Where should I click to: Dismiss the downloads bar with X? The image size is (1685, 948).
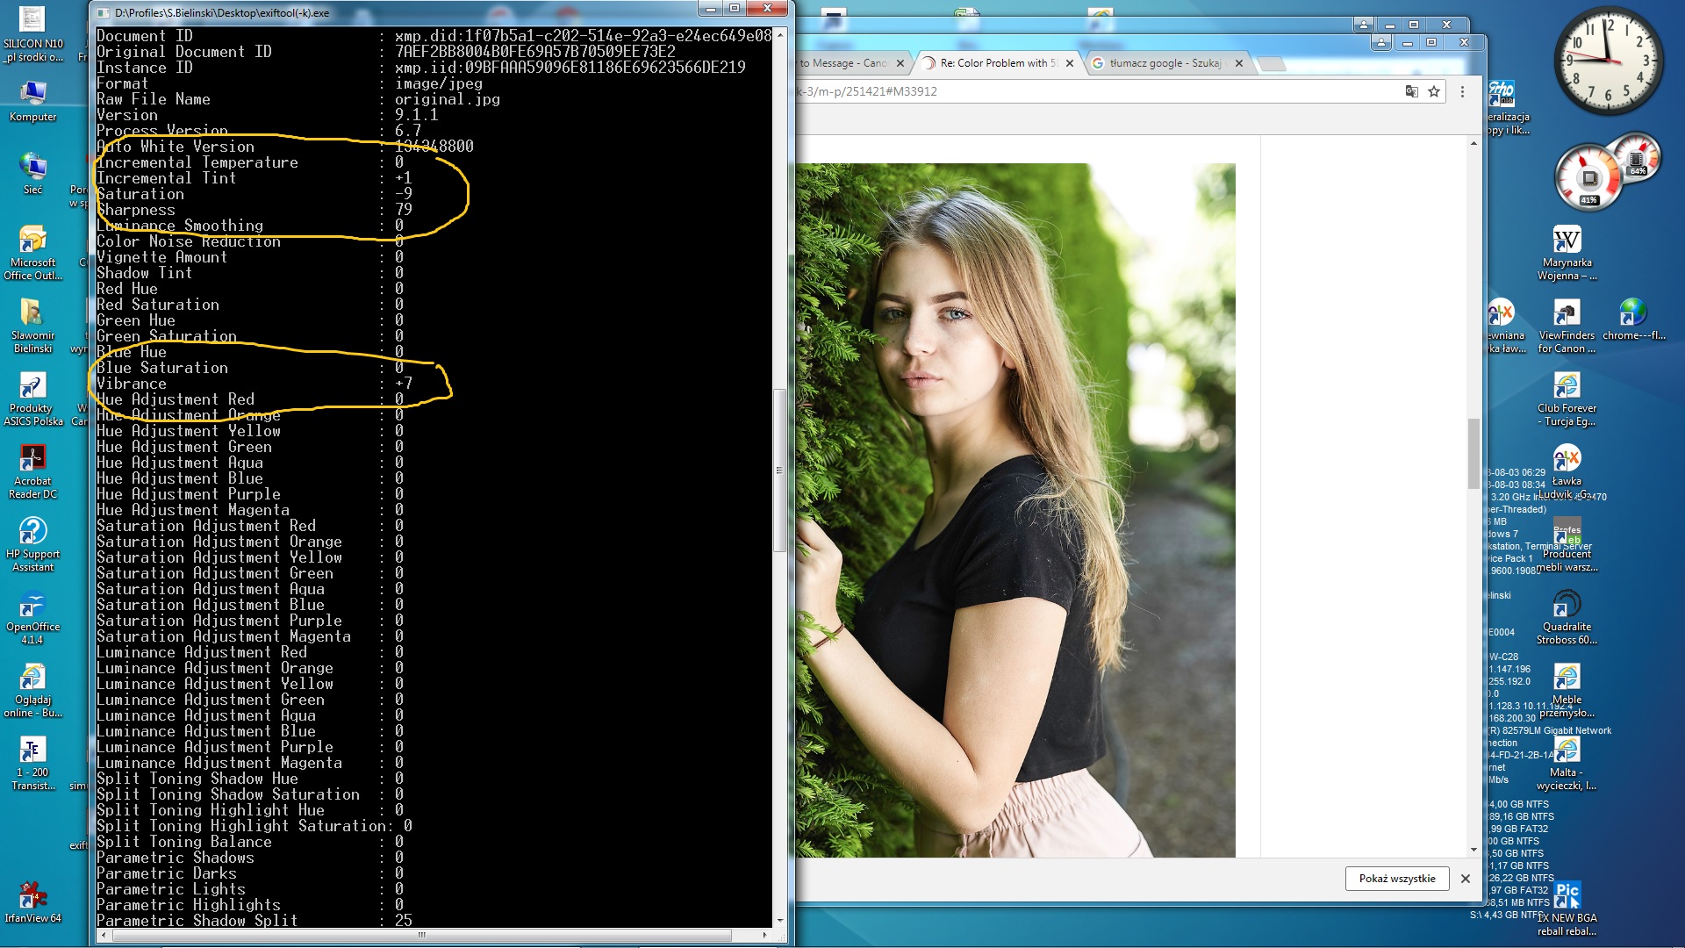pos(1465,879)
